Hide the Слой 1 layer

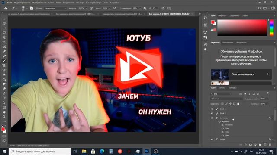point(212,109)
